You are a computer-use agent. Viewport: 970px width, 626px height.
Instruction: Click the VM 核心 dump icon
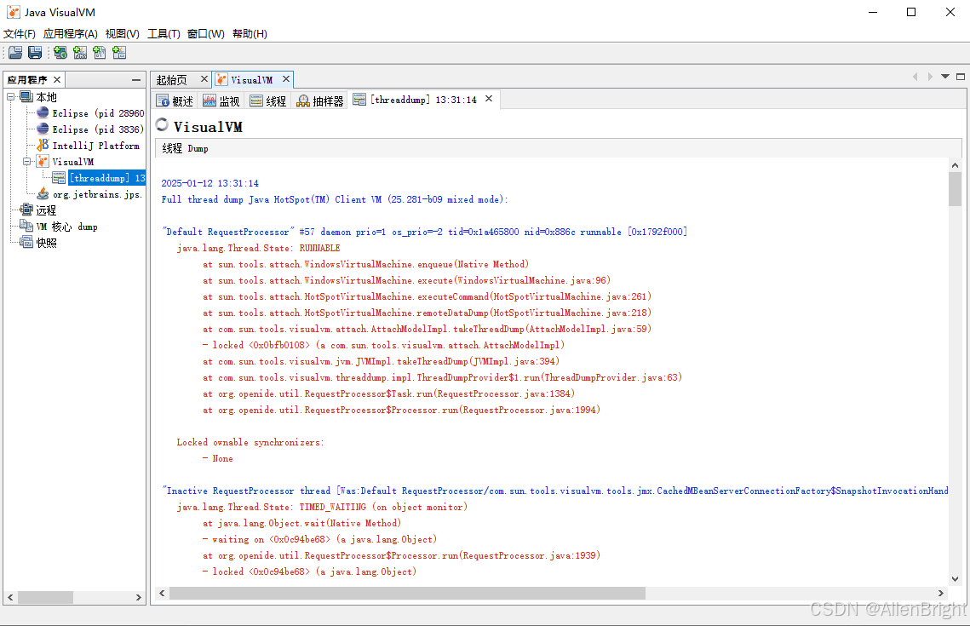pyautogui.click(x=26, y=226)
